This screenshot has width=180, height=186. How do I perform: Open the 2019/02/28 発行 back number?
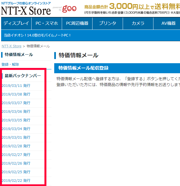click(16, 146)
